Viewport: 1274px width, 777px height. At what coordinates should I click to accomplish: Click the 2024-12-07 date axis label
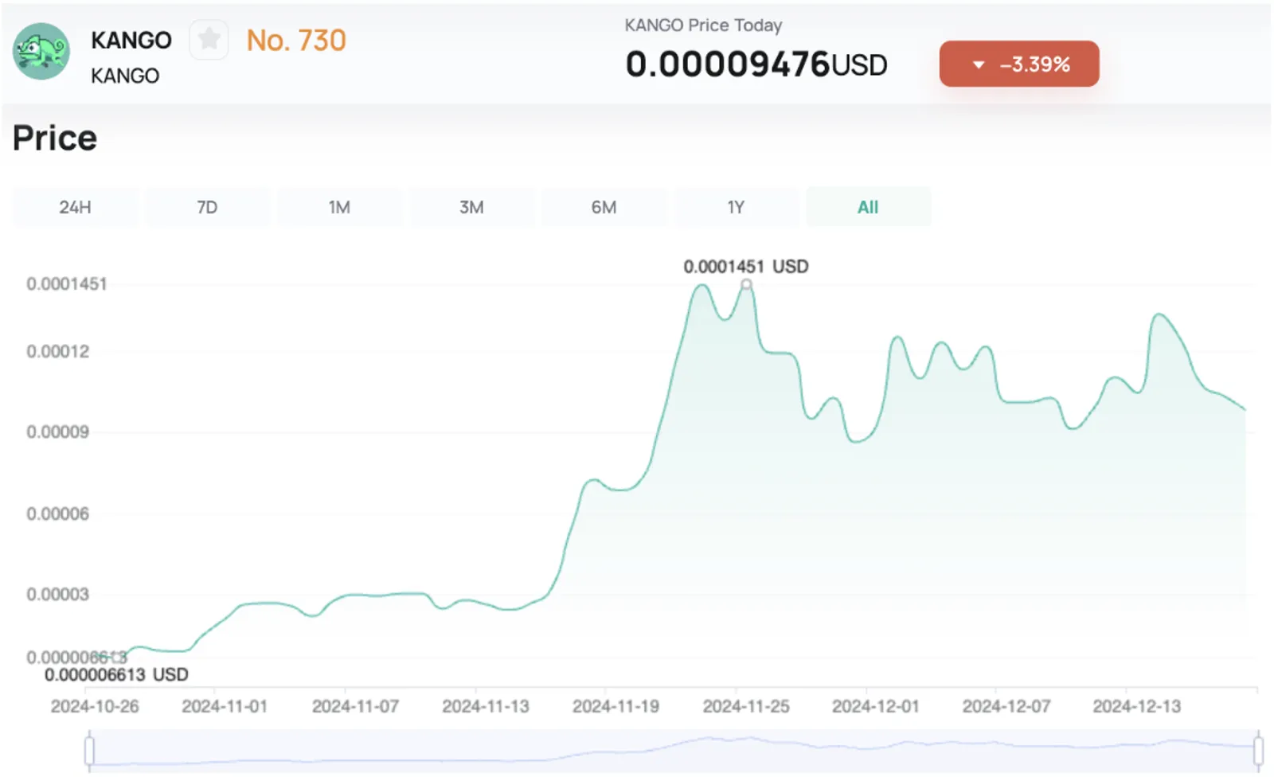pyautogui.click(x=1006, y=706)
